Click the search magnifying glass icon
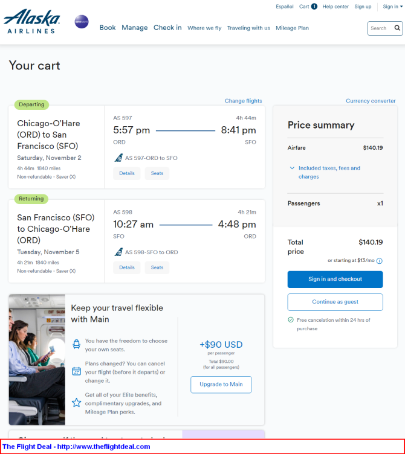This screenshot has height=454, width=405. (x=397, y=28)
